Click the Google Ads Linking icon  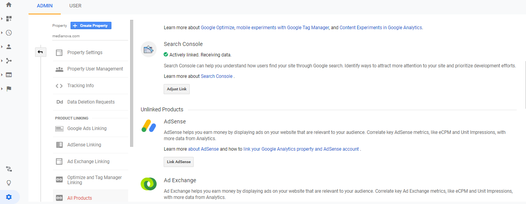(x=59, y=128)
